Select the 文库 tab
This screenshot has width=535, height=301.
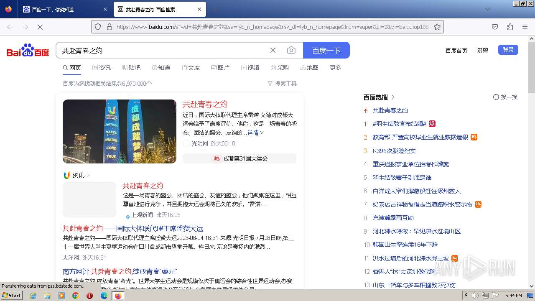[x=191, y=68]
